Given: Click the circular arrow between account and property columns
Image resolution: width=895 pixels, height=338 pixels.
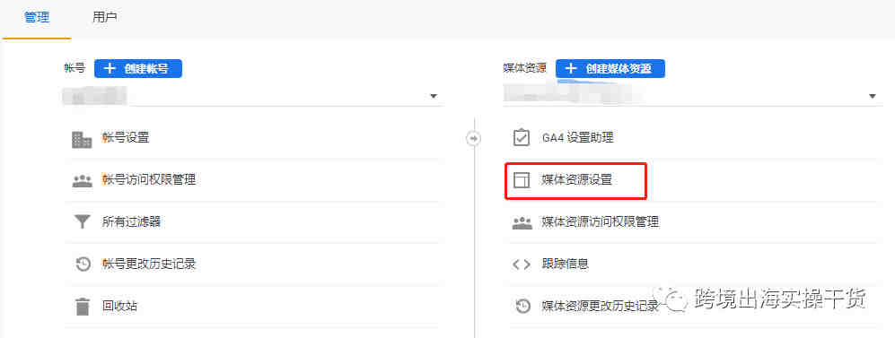Looking at the screenshot, I should 474,138.
